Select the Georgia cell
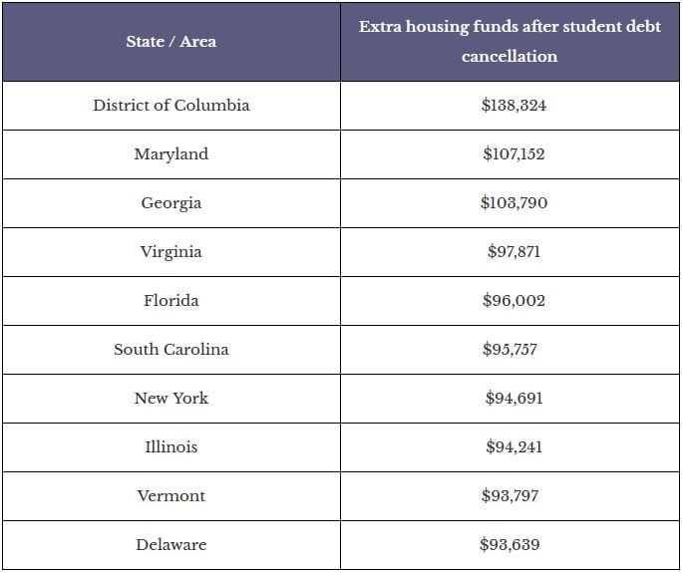The width and height of the screenshot is (682, 573). (170, 203)
